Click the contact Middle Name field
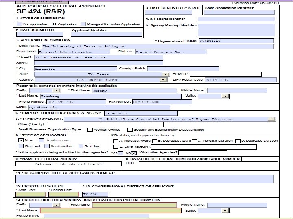 click(x=237, y=90)
